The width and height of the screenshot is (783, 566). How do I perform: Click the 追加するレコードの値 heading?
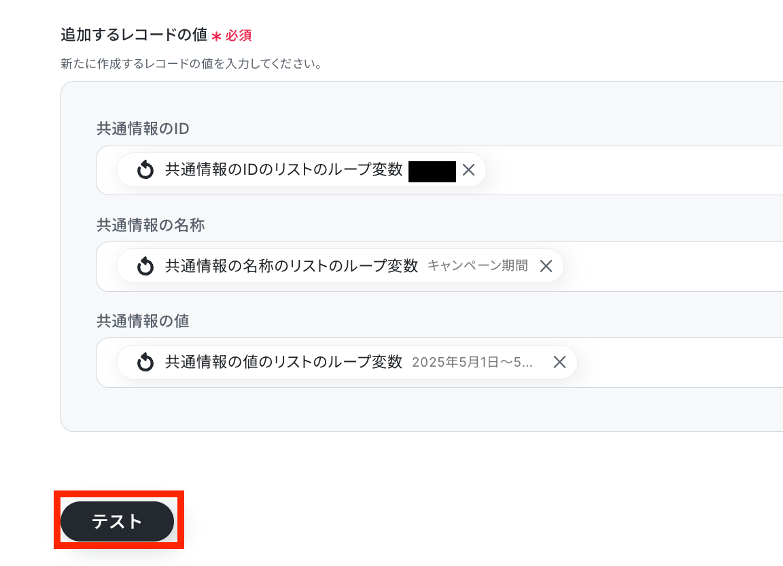click(x=134, y=35)
